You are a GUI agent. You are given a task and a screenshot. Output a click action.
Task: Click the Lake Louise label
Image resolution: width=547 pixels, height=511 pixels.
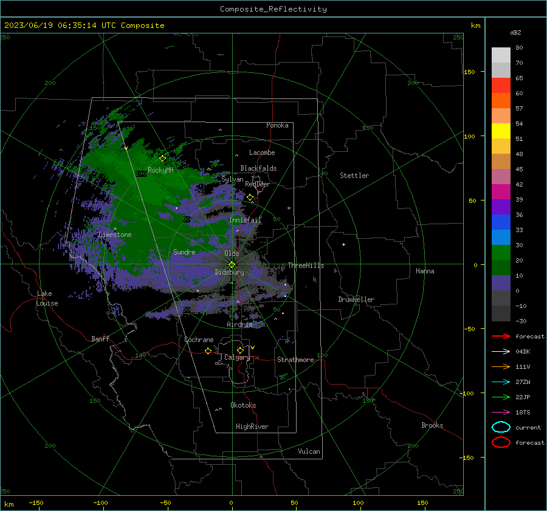[47, 298]
